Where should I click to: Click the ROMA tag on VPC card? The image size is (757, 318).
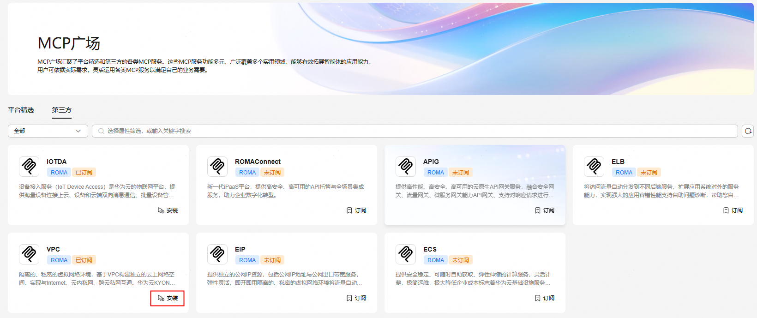[59, 260]
